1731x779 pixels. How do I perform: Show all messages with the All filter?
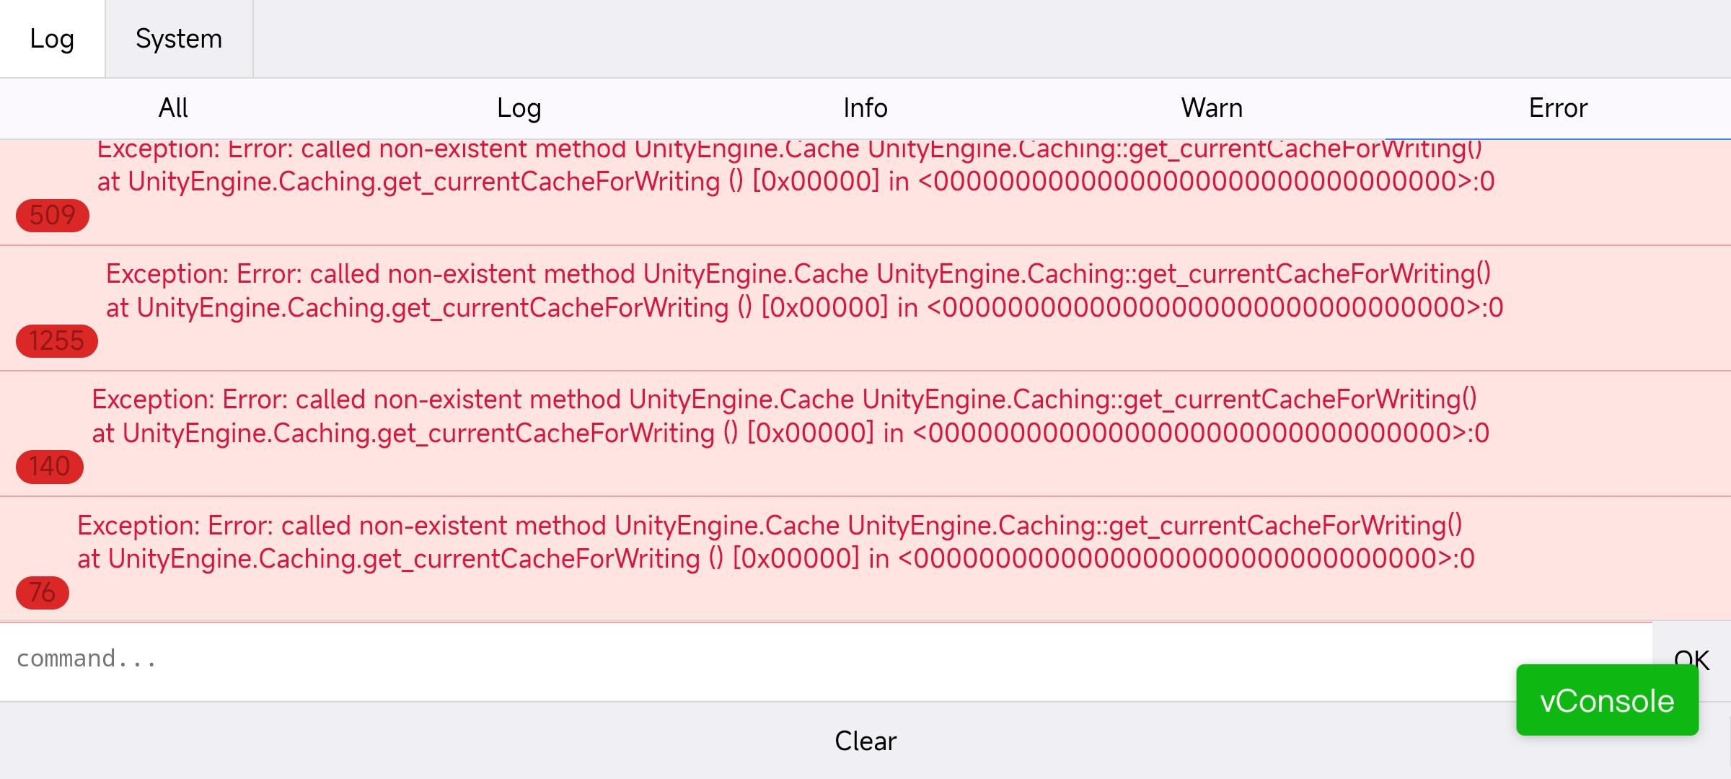tap(173, 108)
